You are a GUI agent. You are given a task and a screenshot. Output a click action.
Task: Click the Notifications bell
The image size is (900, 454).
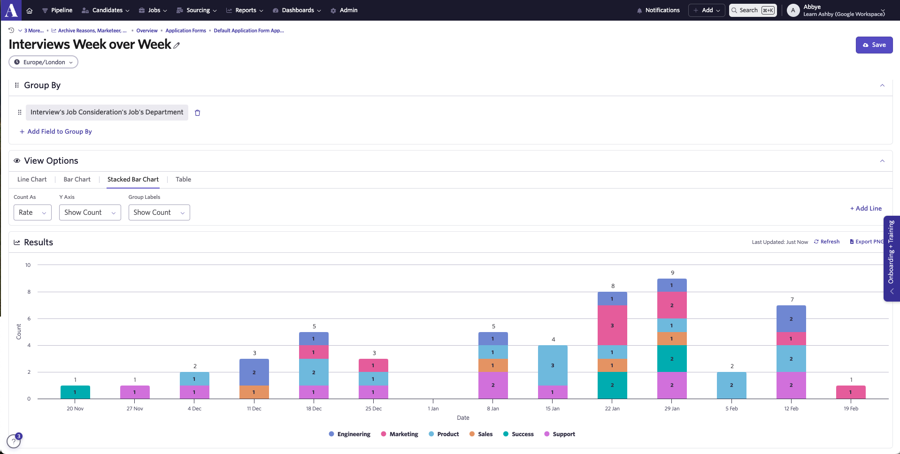(x=658, y=10)
